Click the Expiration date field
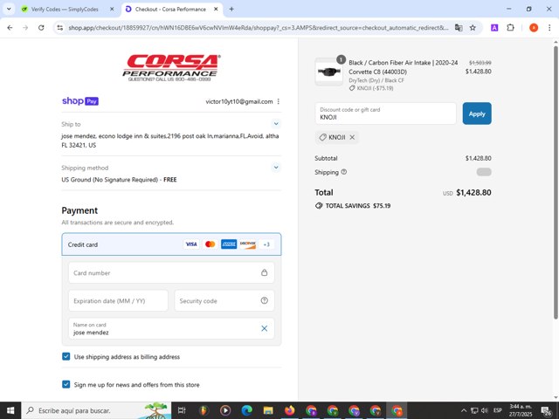The image size is (559, 419). click(x=118, y=300)
